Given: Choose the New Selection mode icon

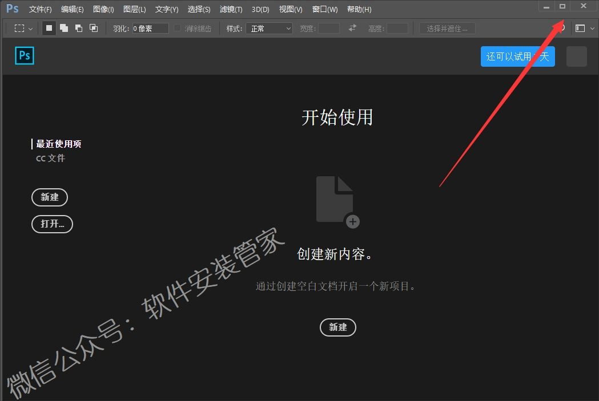Looking at the screenshot, I should [x=49, y=28].
